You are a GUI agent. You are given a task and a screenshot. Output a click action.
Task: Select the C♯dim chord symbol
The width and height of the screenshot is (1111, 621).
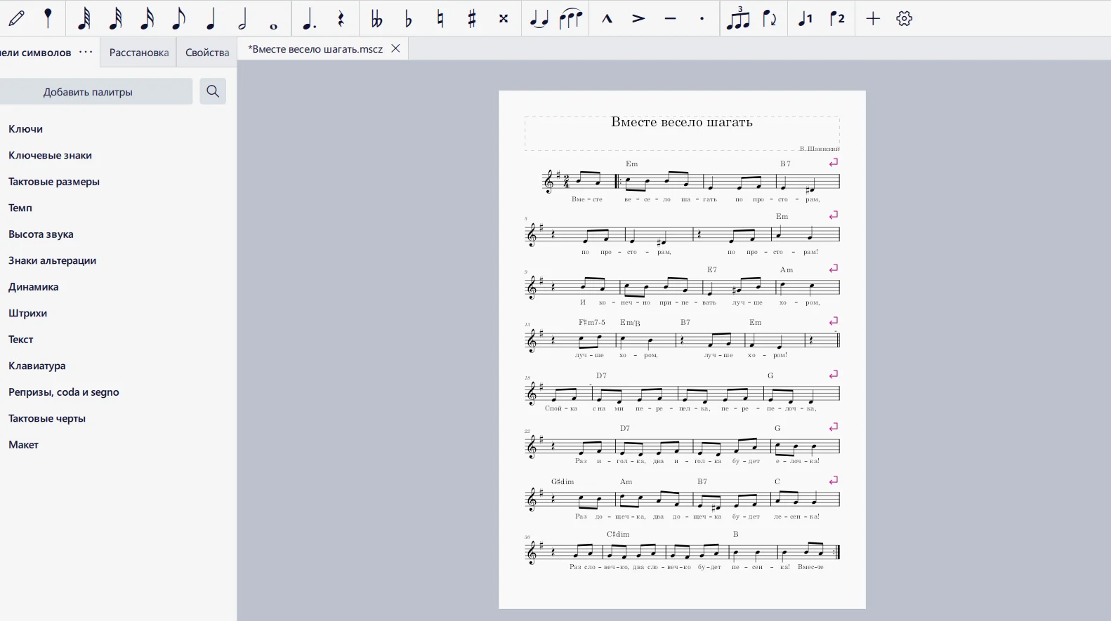pos(618,535)
